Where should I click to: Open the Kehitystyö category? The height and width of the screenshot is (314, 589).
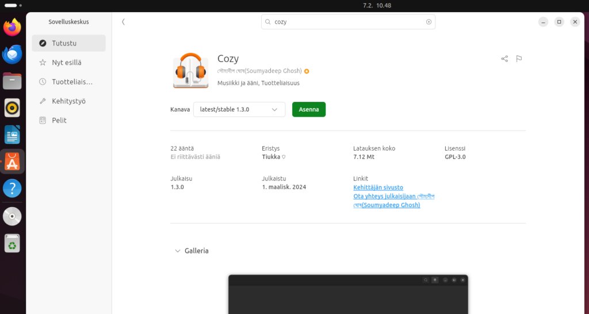coord(69,101)
